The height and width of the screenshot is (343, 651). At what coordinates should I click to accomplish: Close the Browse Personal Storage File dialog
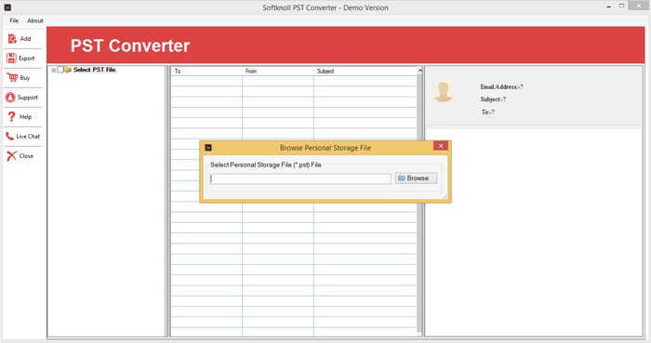click(x=441, y=146)
